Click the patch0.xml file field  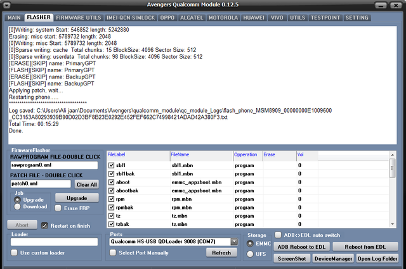pos(41,184)
